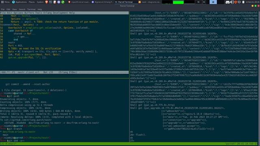This screenshot has width=260, height=146.
Task: Open Emacs Edit menu
Action: click(9, 13)
